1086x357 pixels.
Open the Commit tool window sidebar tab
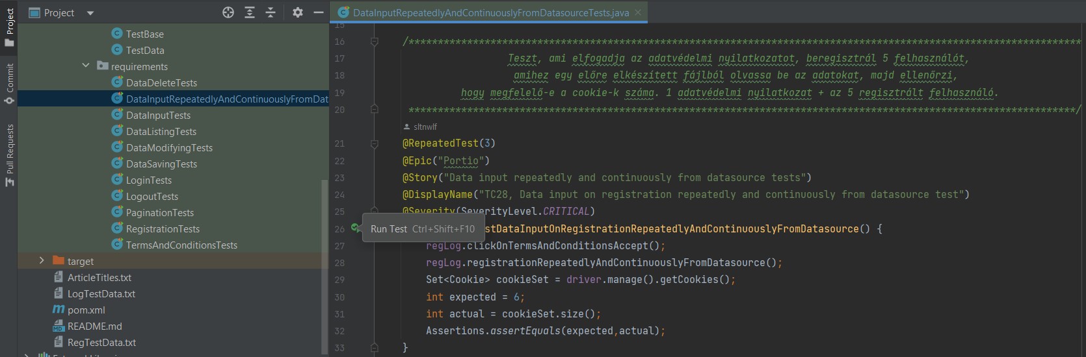(x=9, y=83)
